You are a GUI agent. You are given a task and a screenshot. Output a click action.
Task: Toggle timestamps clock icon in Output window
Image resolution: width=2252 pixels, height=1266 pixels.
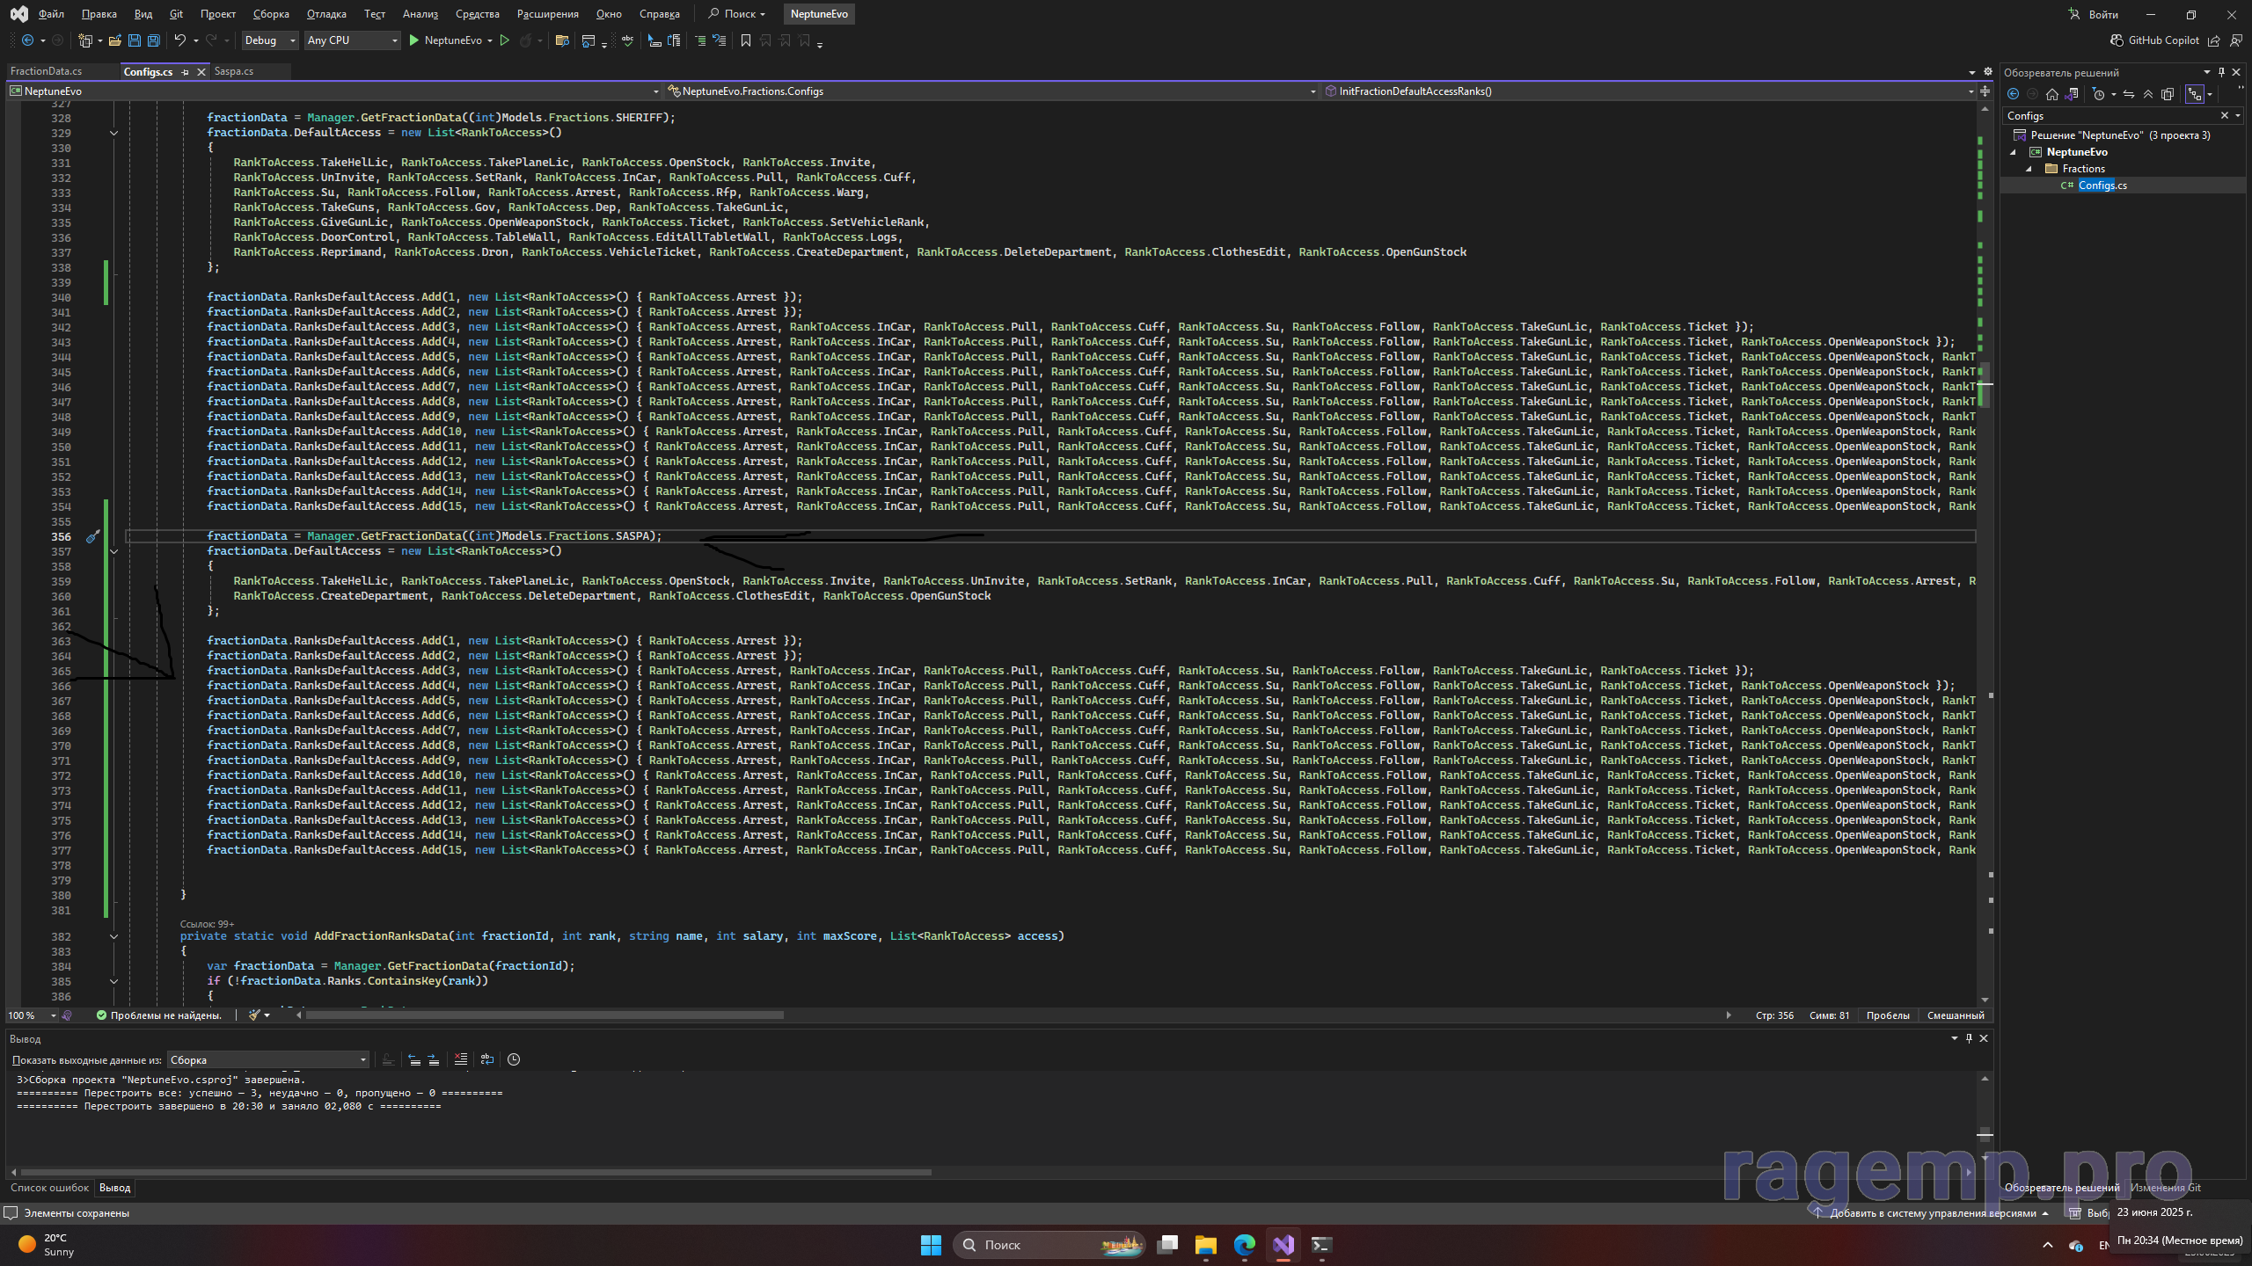[x=514, y=1059]
